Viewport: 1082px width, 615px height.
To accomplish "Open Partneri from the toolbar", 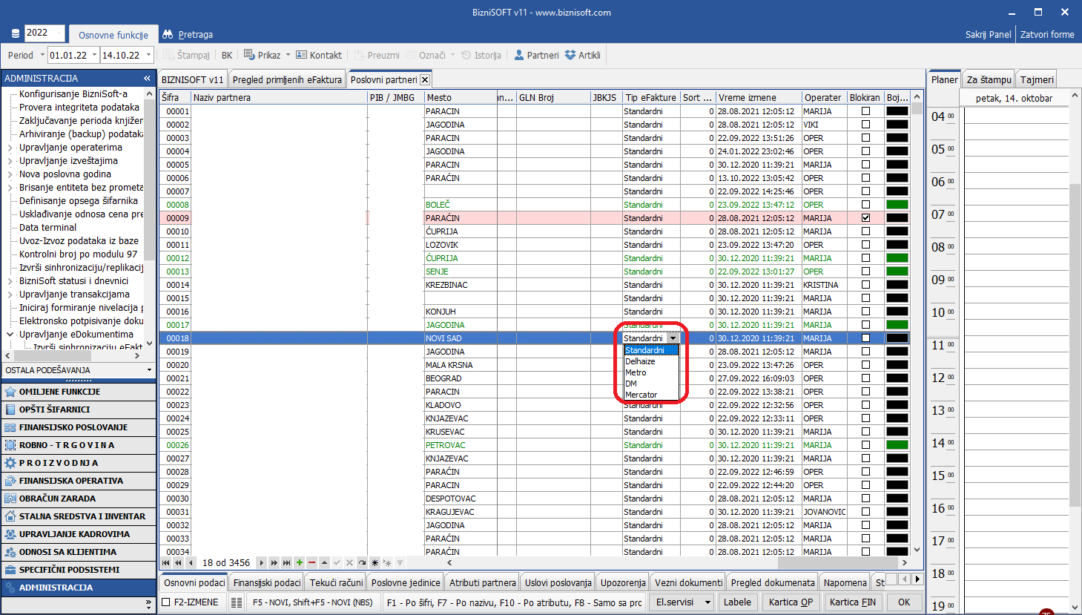I will coord(536,55).
